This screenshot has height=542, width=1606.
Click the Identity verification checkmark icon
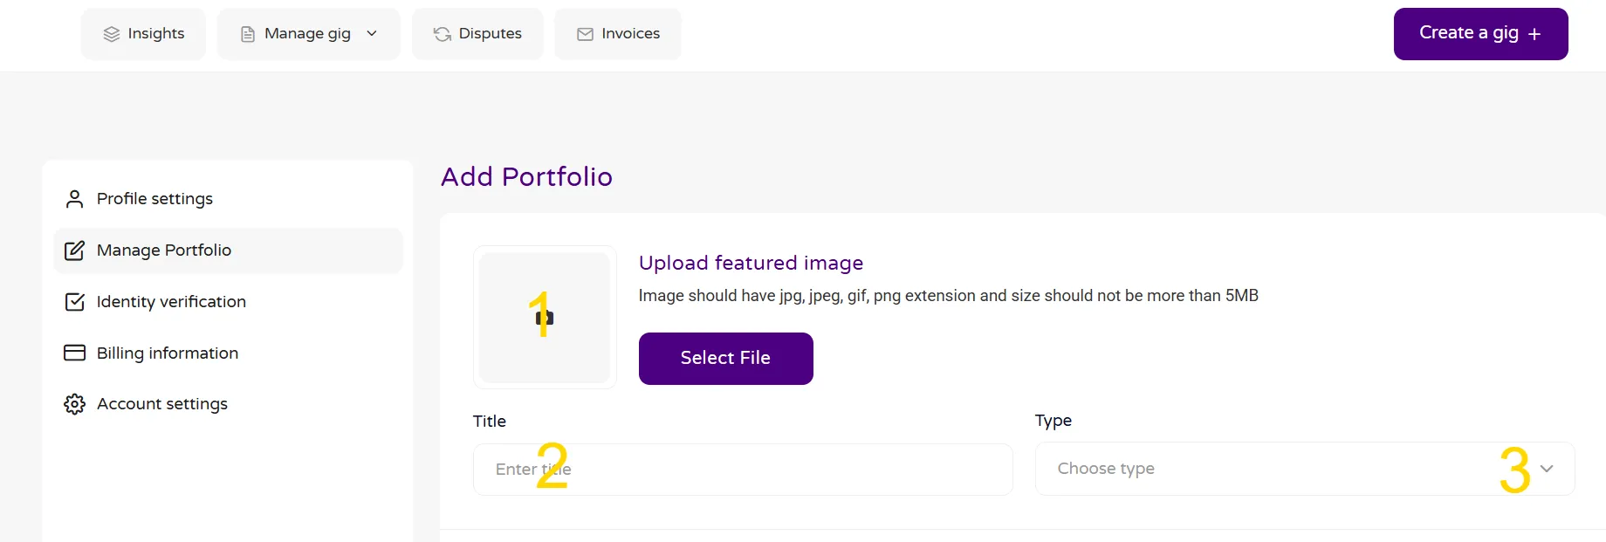point(75,302)
